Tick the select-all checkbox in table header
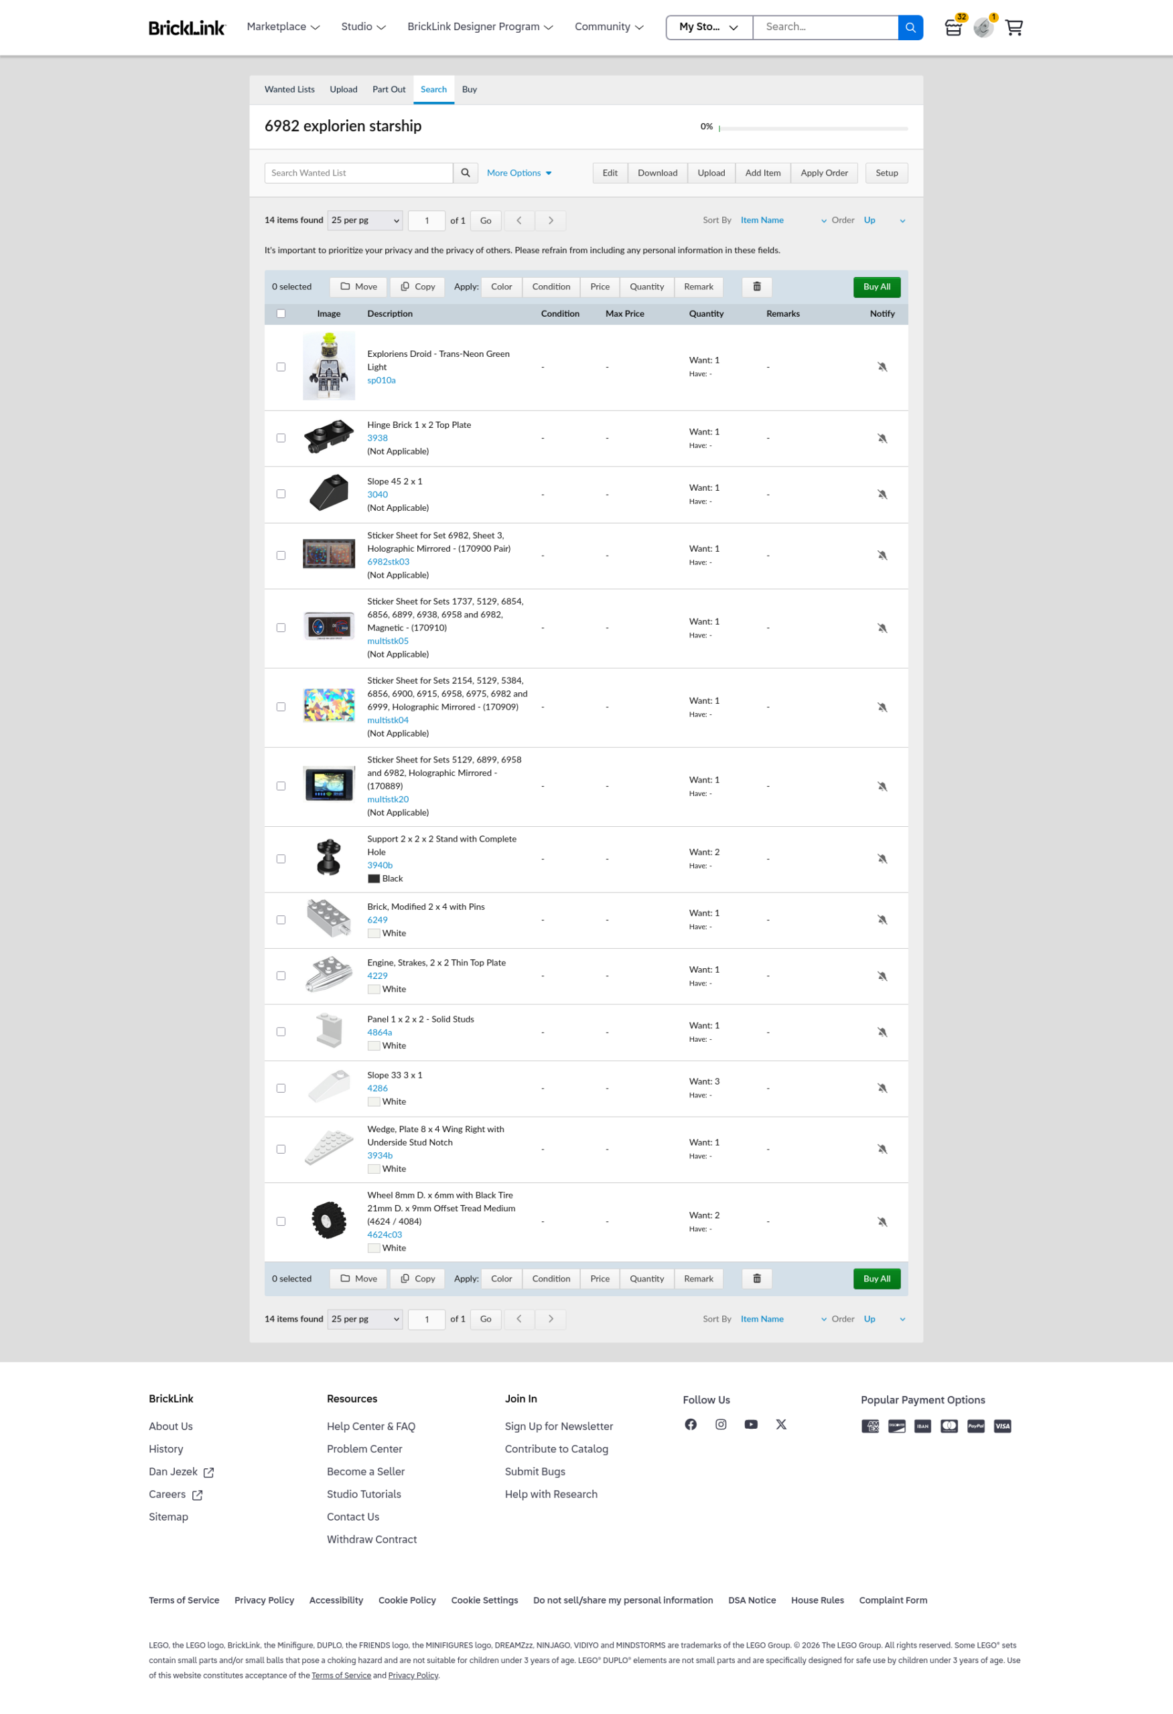1173x1714 pixels. (x=281, y=313)
